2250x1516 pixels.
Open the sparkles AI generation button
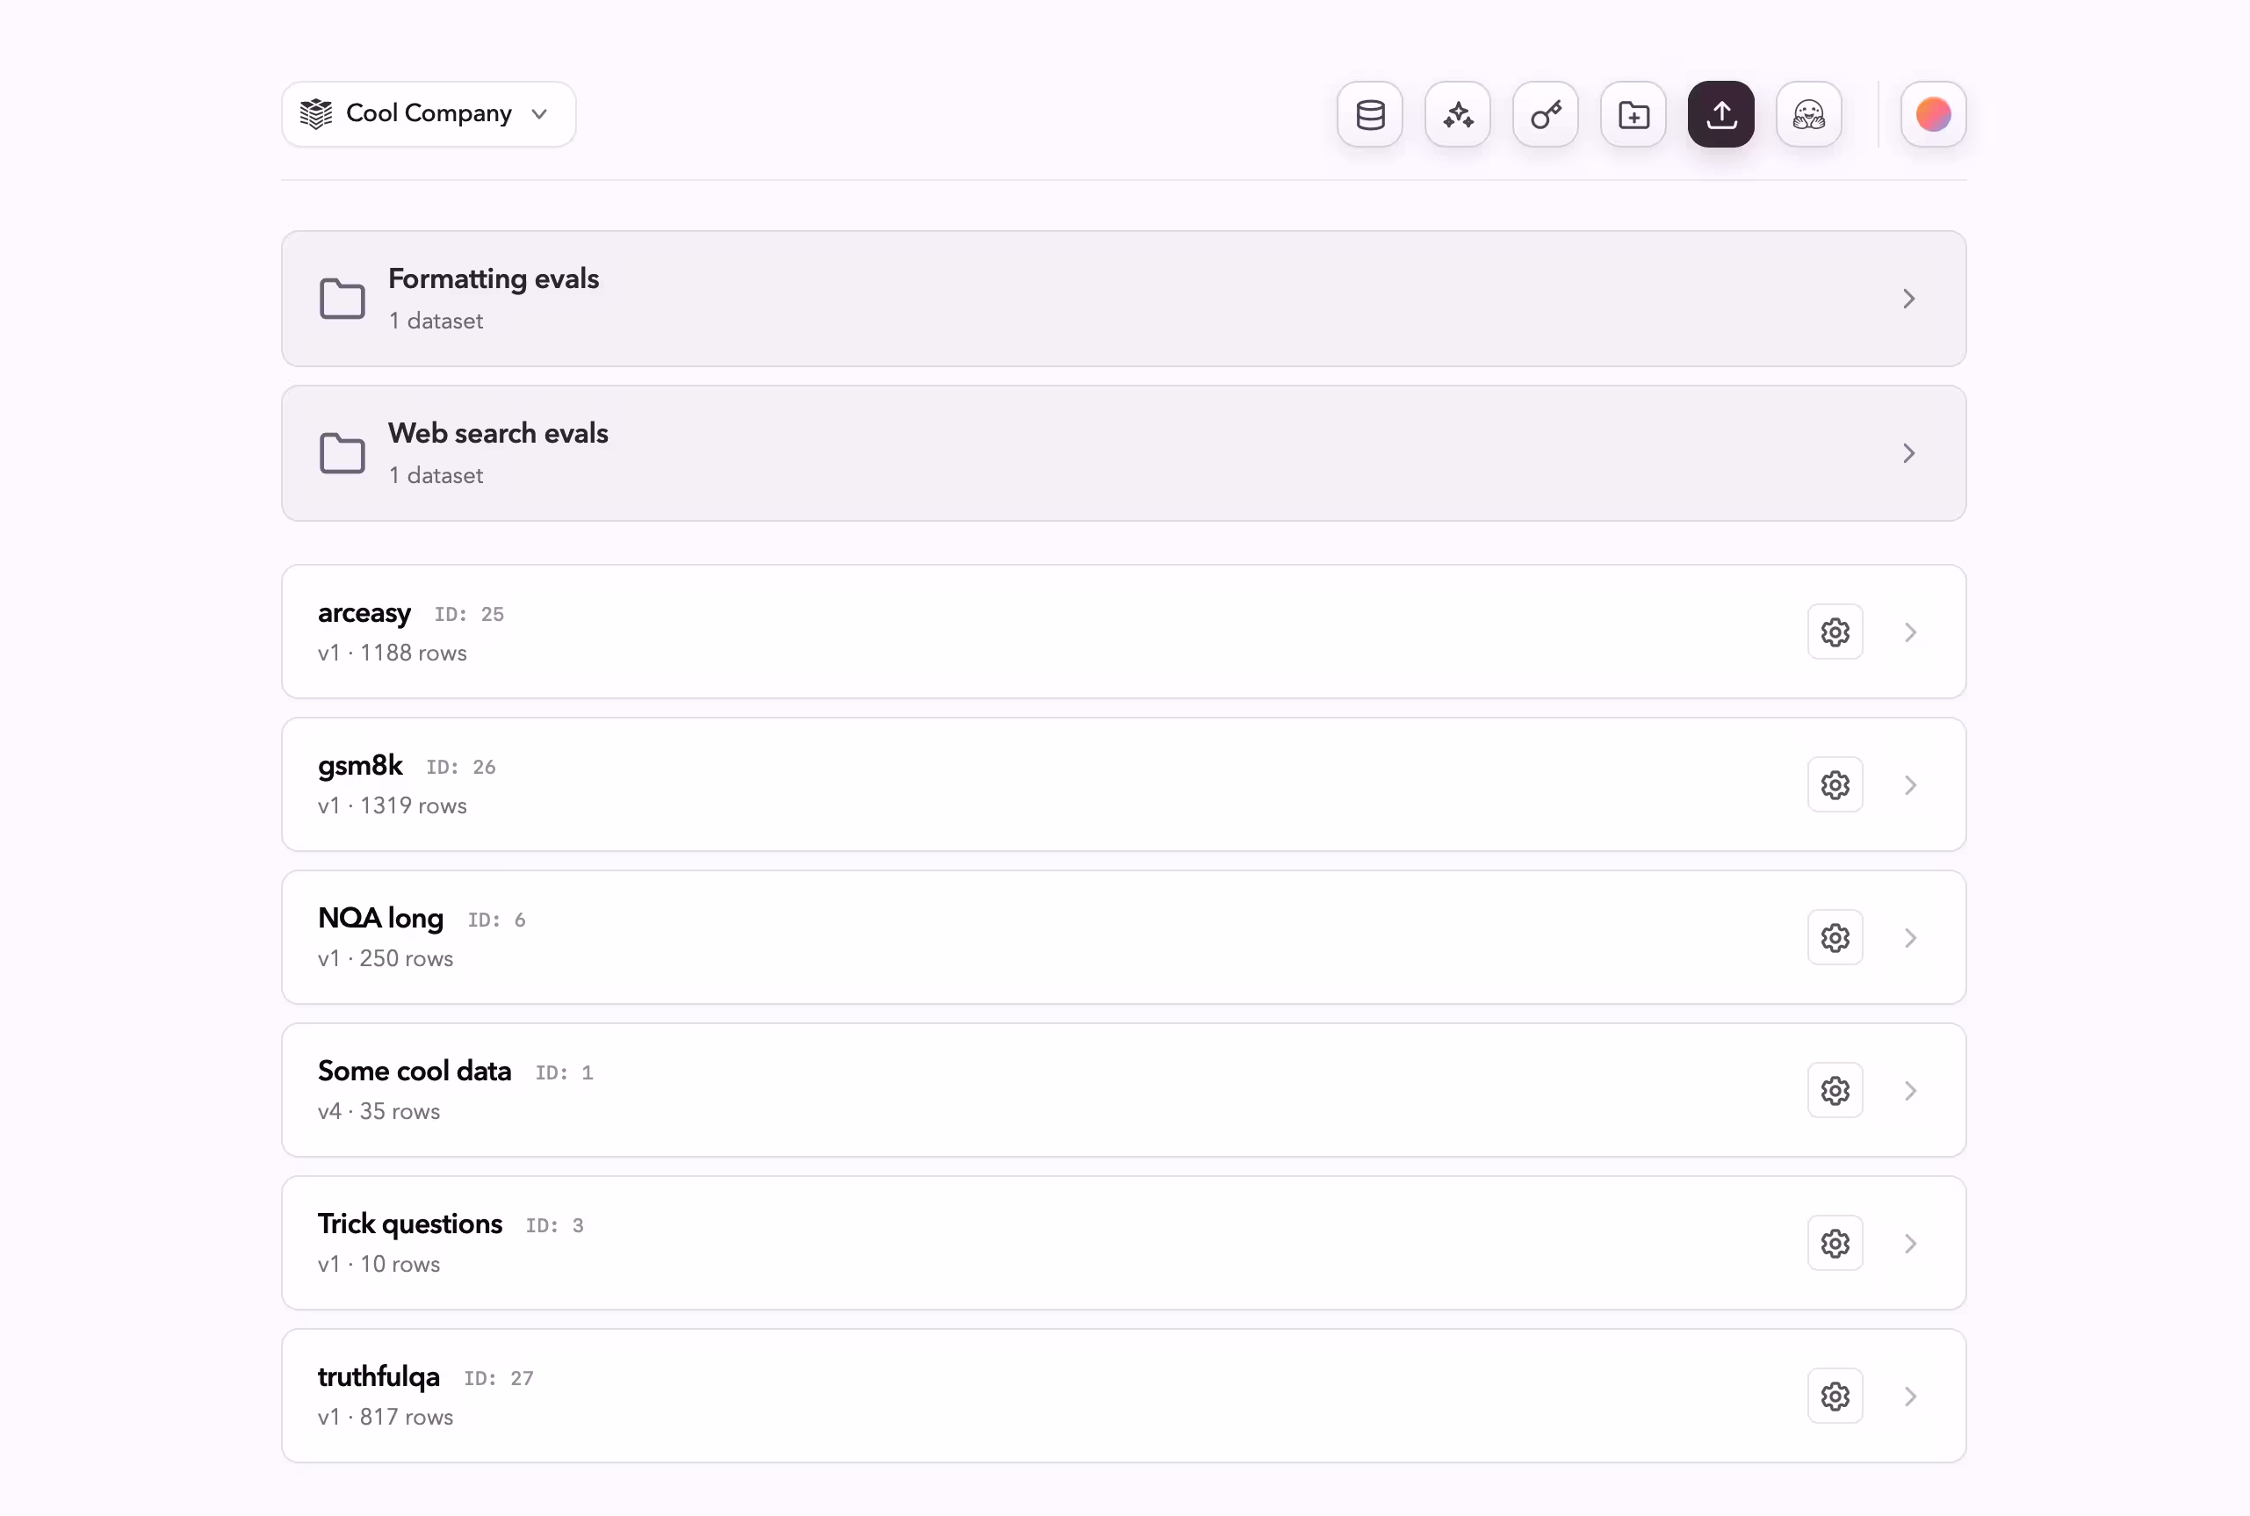(1458, 115)
